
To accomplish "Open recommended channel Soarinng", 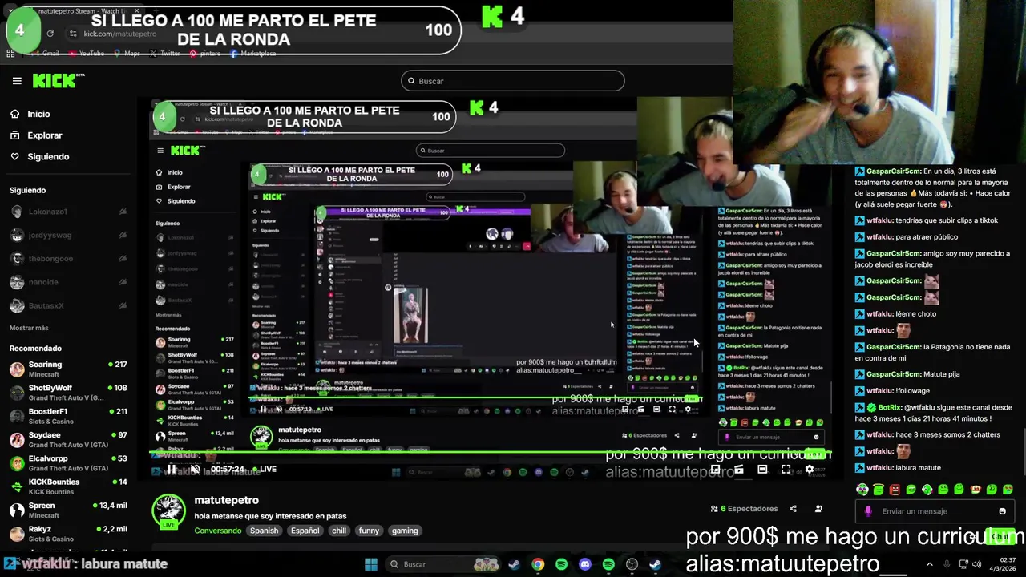I will pos(68,369).
